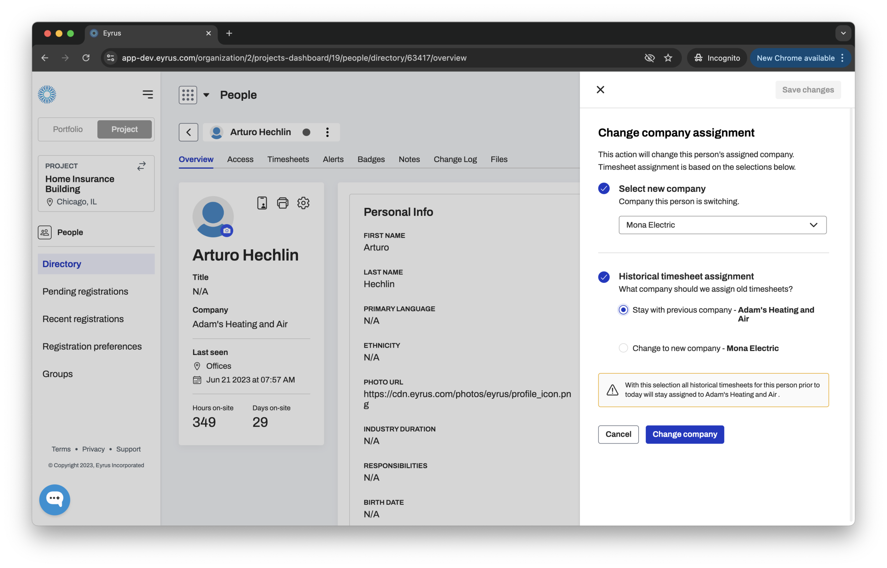Image resolution: width=887 pixels, height=568 pixels.
Task: Open the Badges tab
Action: (371, 159)
